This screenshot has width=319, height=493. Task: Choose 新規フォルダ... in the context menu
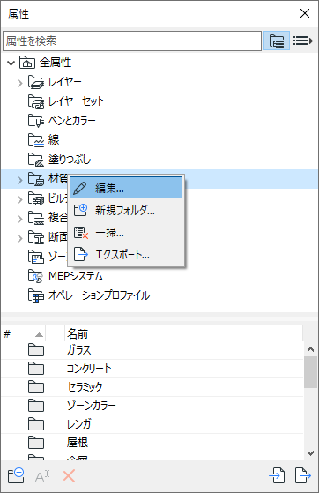coord(126,210)
